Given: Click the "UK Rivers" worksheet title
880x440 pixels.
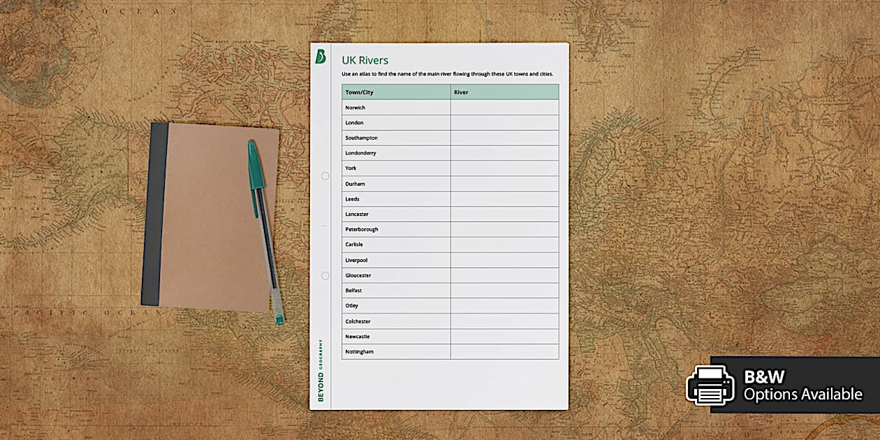Looking at the screenshot, I should 365,60.
